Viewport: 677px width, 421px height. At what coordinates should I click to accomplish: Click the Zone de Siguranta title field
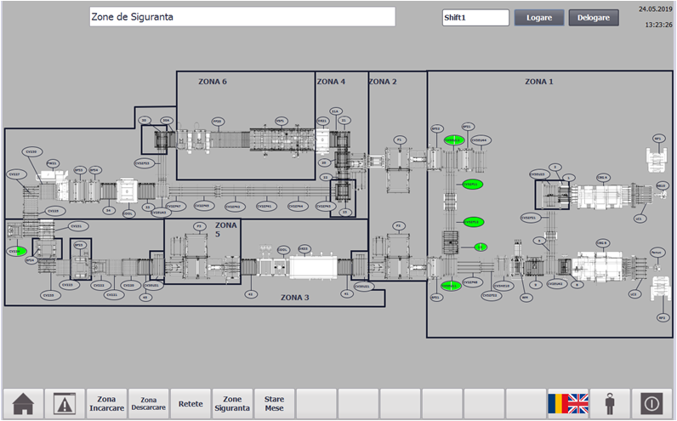(242, 17)
